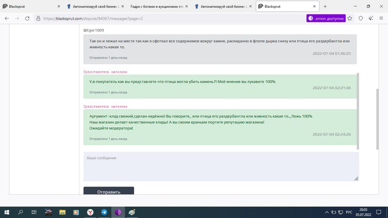Open the notification center icon
388x218 pixels.
click(378, 213)
